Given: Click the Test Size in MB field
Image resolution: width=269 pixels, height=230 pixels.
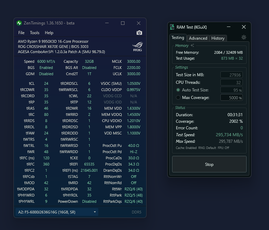Looking at the screenshot, I should [x=231, y=75].
